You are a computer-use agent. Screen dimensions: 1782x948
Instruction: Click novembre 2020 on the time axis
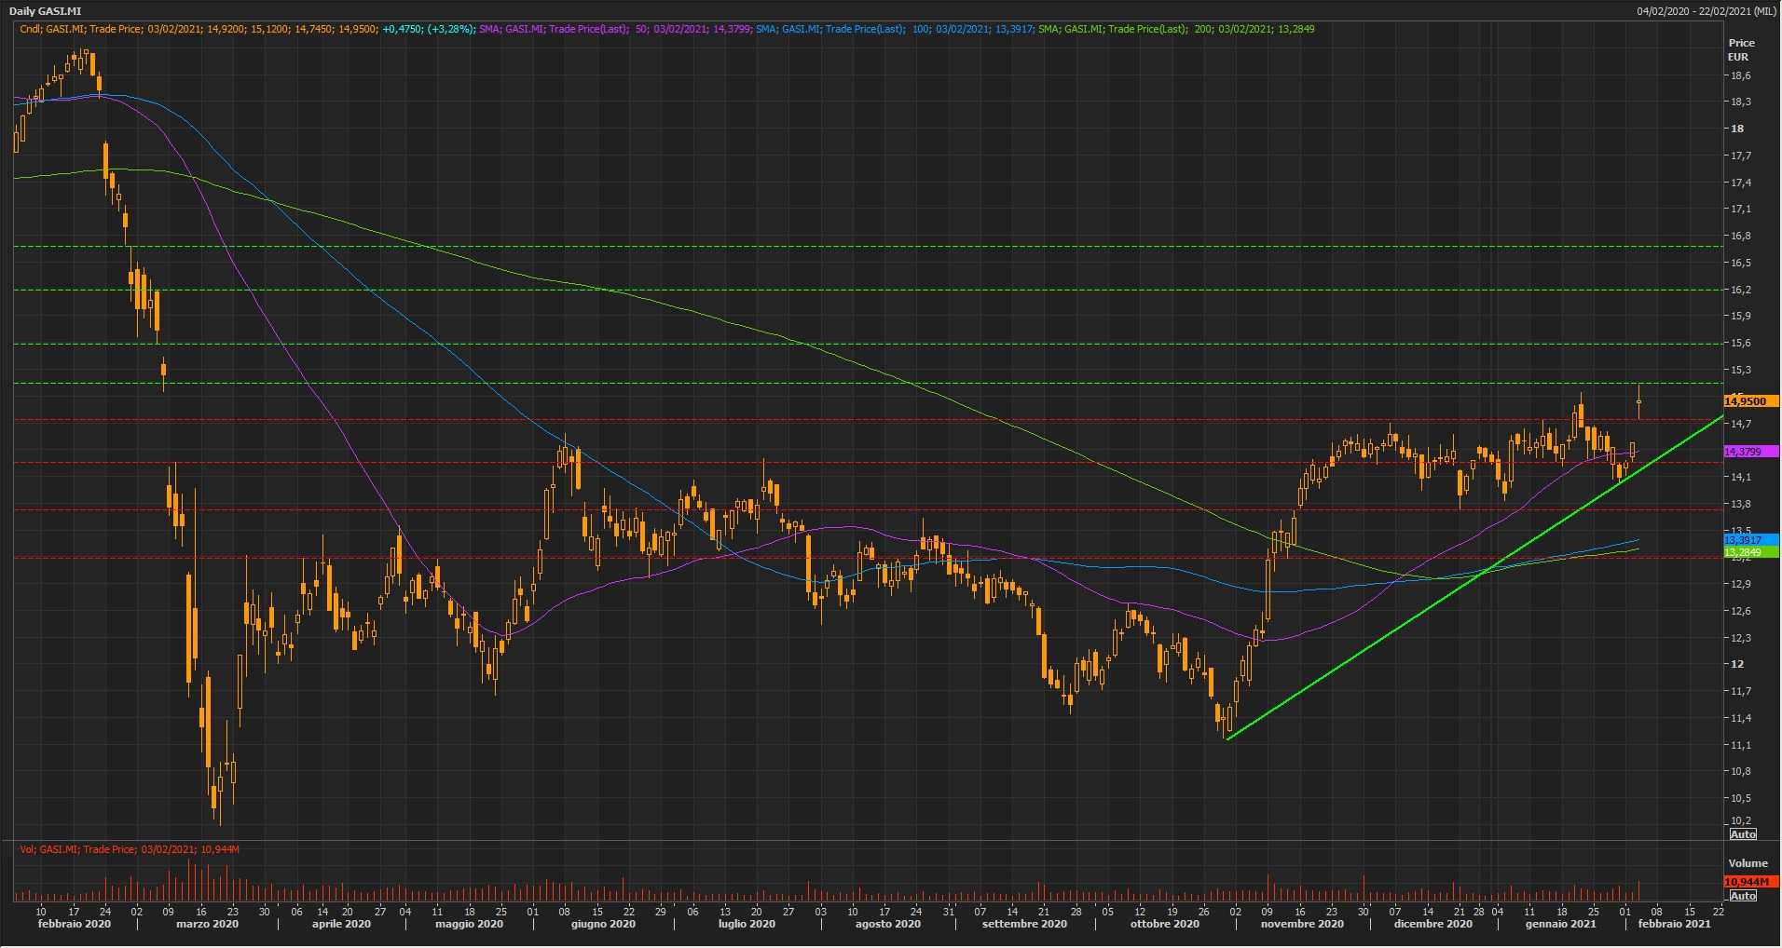click(x=1302, y=924)
